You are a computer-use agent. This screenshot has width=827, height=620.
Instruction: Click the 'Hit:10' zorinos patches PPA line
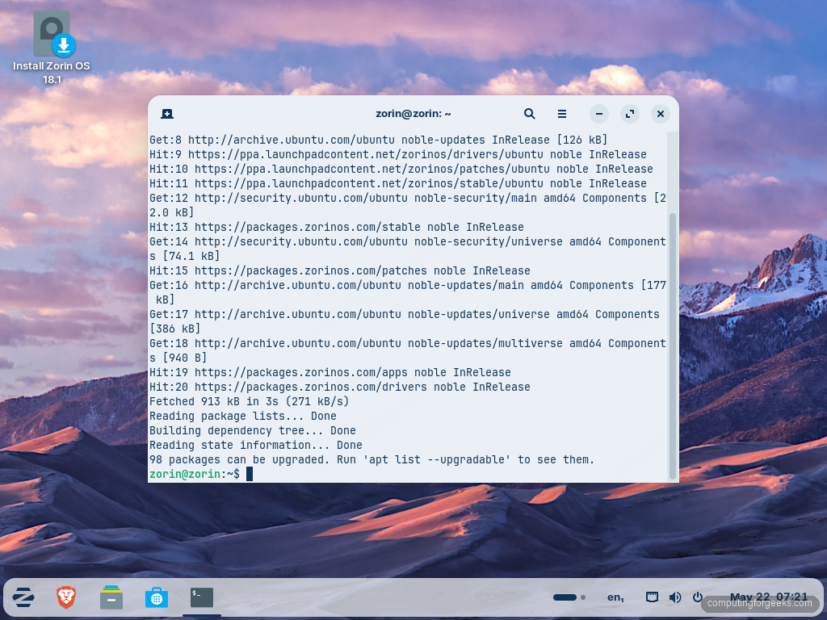(x=401, y=170)
